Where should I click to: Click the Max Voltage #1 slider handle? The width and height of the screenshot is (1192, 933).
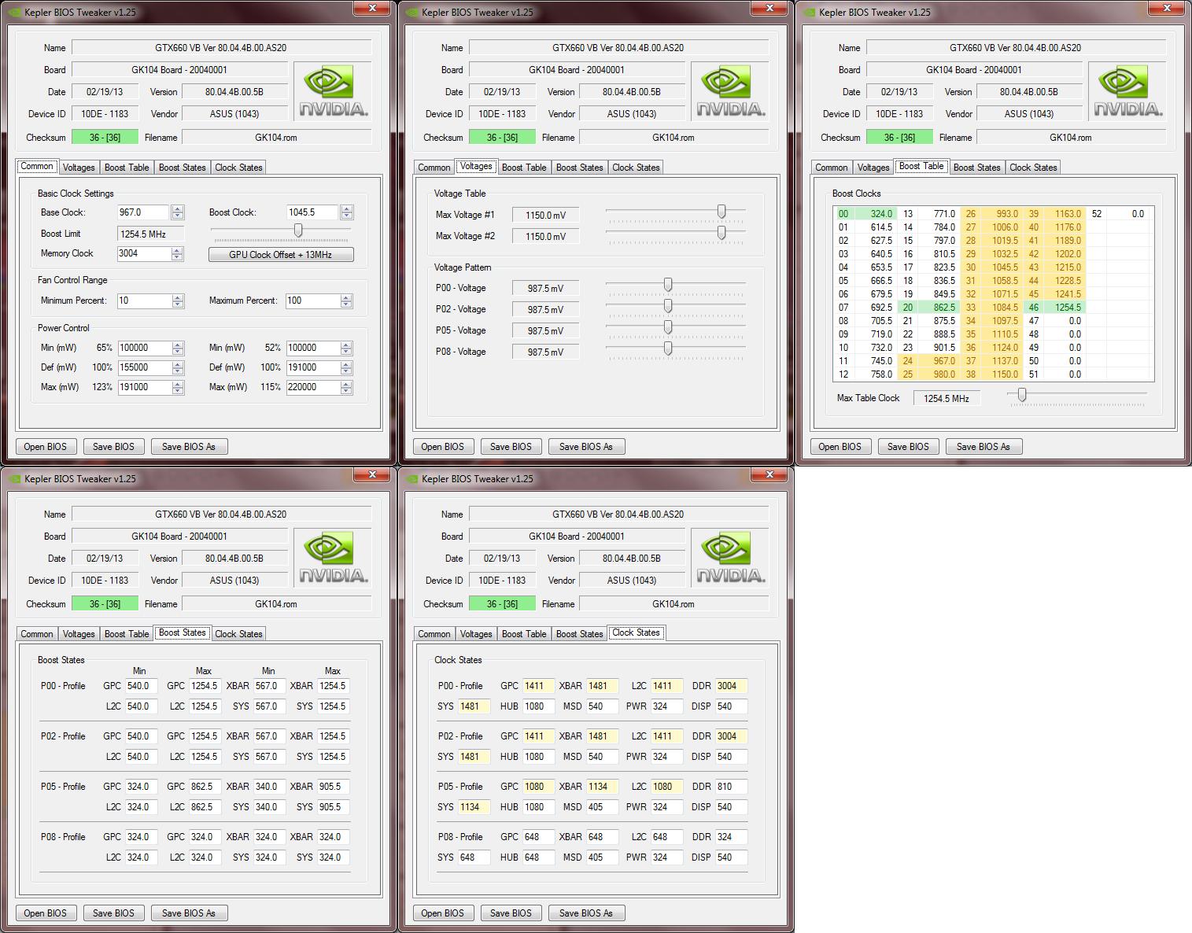[721, 212]
